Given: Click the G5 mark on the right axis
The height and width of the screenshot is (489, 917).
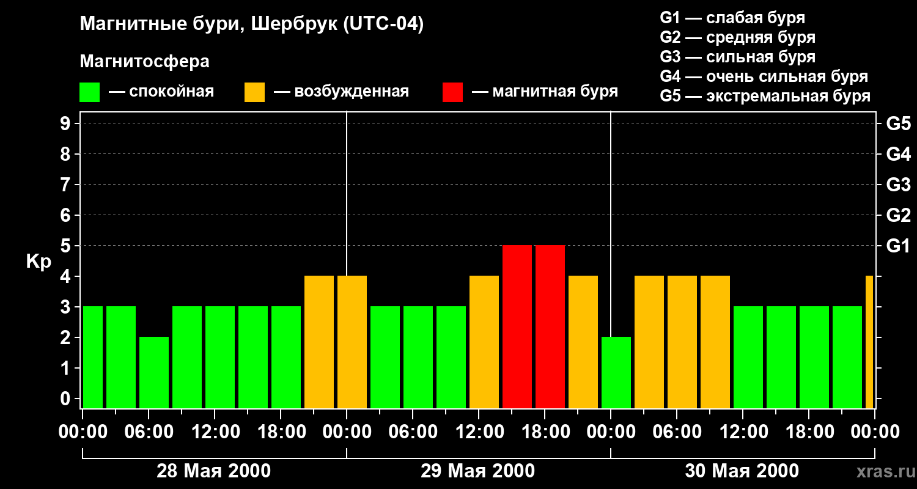Looking at the screenshot, I should [898, 123].
